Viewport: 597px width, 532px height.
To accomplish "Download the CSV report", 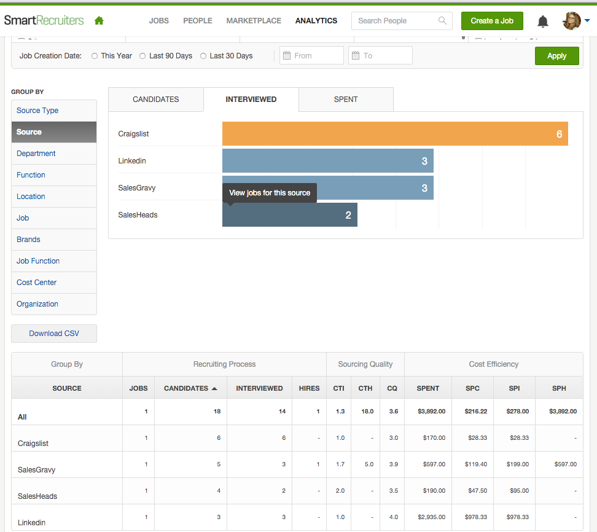I will tap(54, 334).
